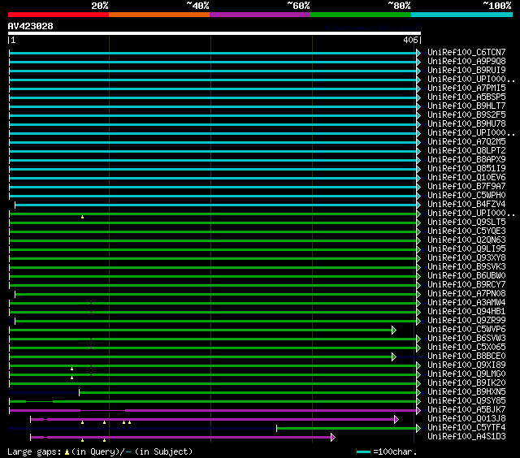Click the white query sequence ruler bar
Viewport: 520px width, 458px height.
(214, 33)
